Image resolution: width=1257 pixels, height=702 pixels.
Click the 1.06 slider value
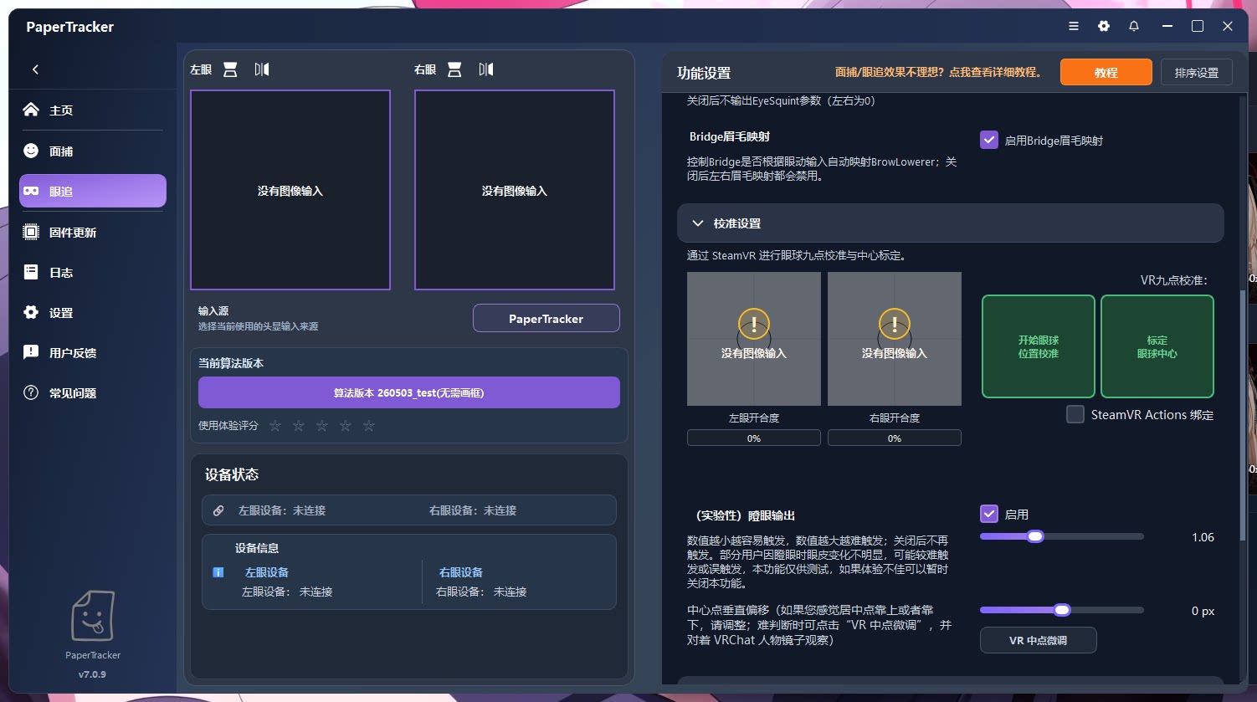pos(1203,537)
